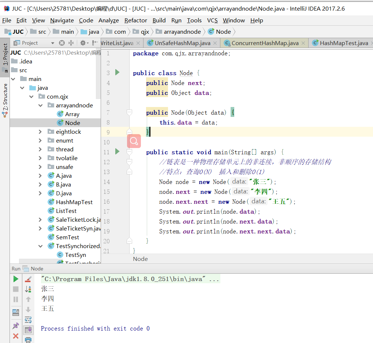The width and height of the screenshot is (373, 343).
Task: Click the Scroll from Source crosshair icon
Action: pos(62,43)
